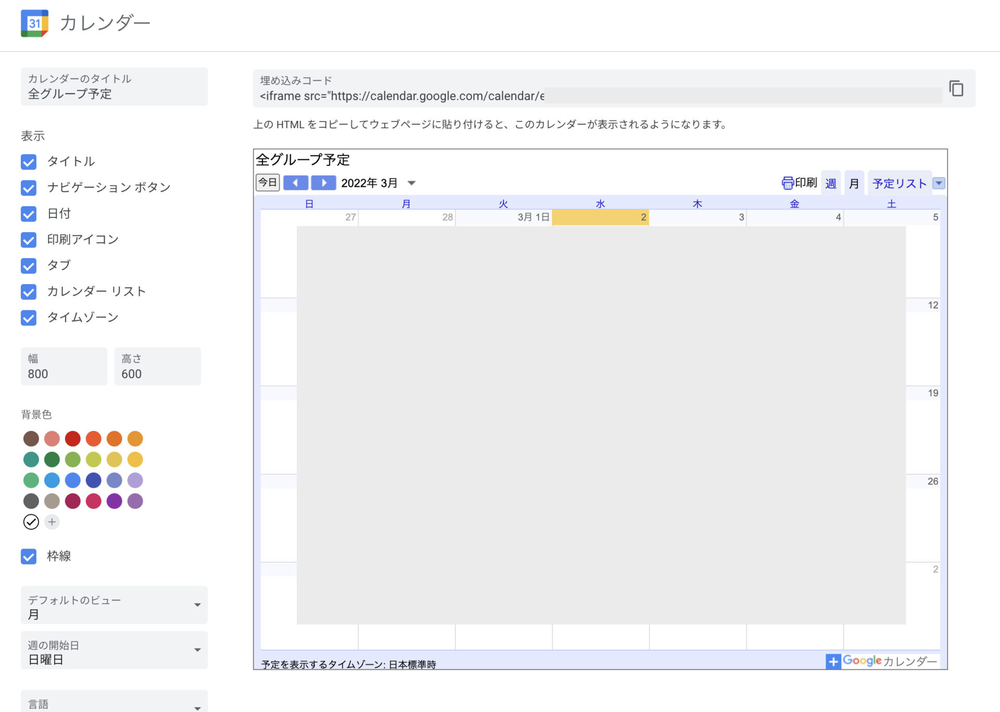The image size is (1000, 712).
Task: Switch to the 予定リスト tab
Action: tap(899, 184)
